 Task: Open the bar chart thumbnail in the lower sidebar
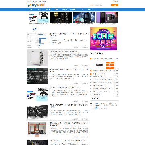pyautogui.click(x=95, y=106)
